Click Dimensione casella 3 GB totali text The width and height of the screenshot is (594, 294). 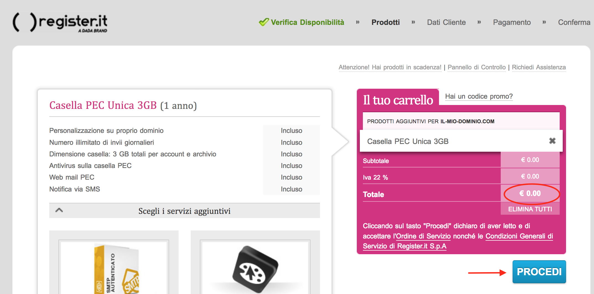click(x=133, y=154)
